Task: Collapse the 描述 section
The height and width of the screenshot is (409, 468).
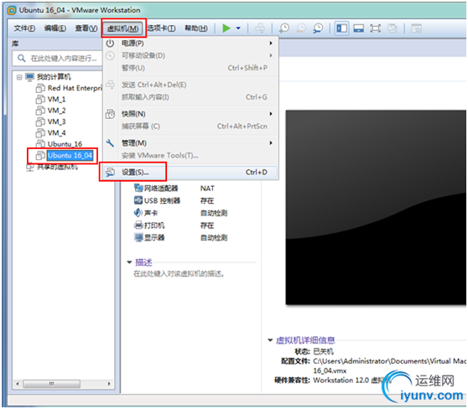Action: (129, 262)
